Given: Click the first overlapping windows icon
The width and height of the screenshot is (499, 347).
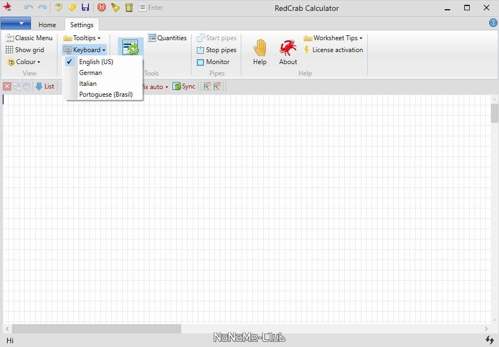Looking at the screenshot, I should point(17,86).
